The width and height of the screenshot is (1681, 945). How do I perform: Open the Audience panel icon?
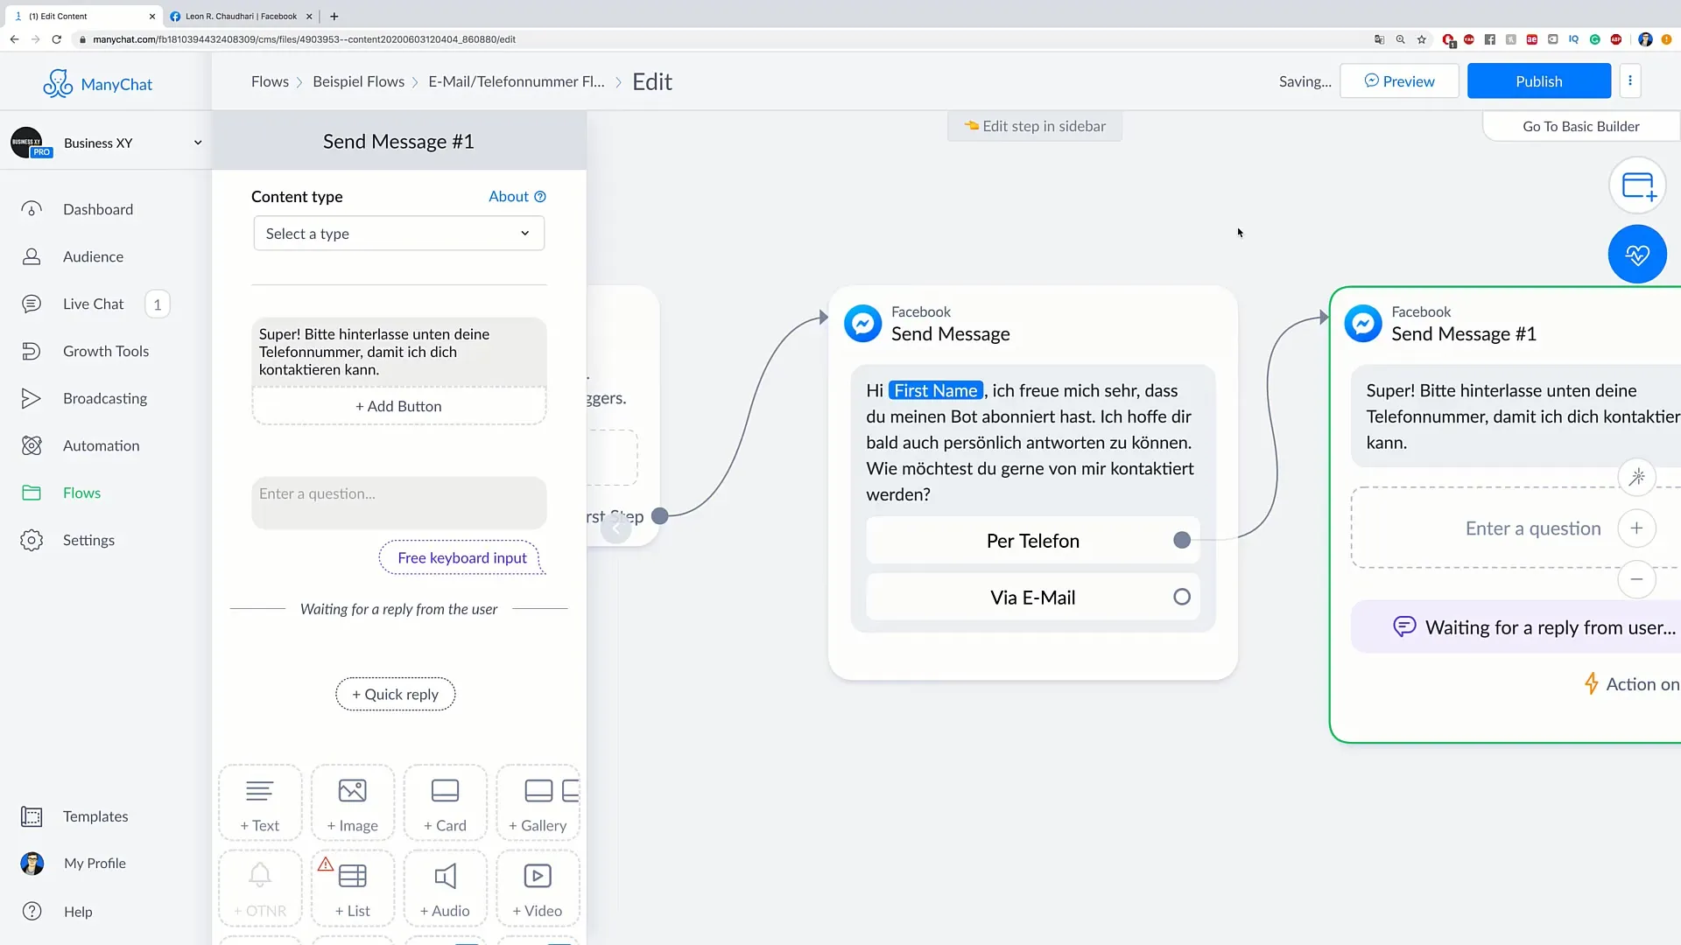[x=32, y=256]
